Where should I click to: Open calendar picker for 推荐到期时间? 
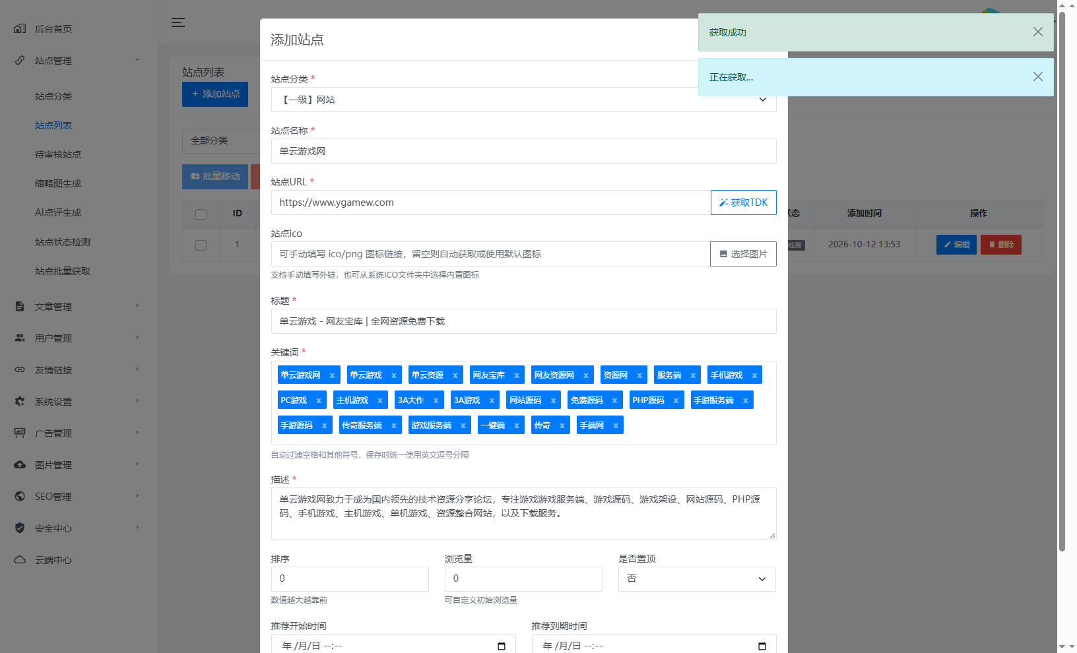coord(762,646)
